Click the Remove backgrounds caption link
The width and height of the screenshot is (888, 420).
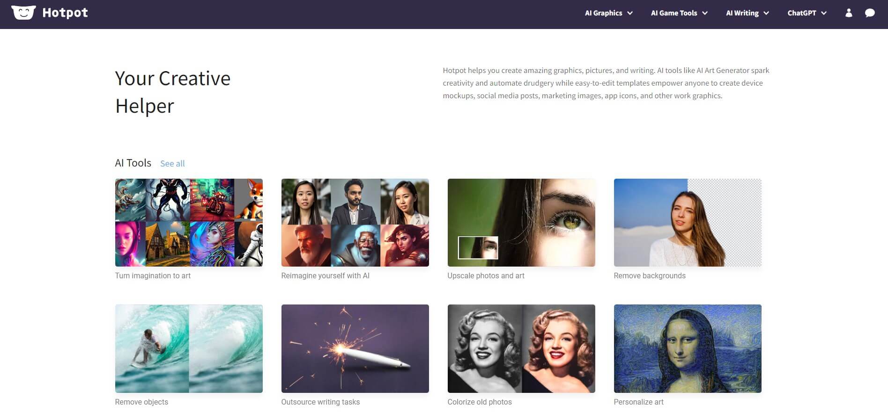click(649, 276)
